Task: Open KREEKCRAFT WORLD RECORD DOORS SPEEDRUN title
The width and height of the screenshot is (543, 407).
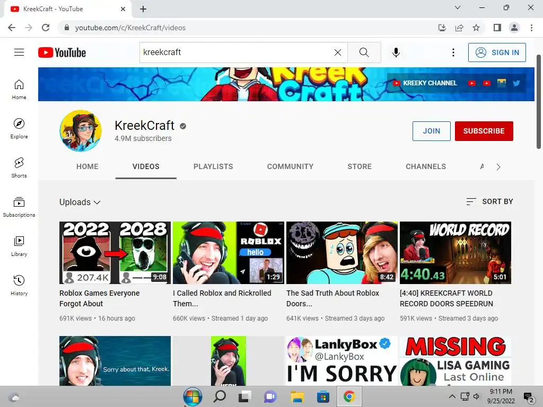Action: coord(446,298)
